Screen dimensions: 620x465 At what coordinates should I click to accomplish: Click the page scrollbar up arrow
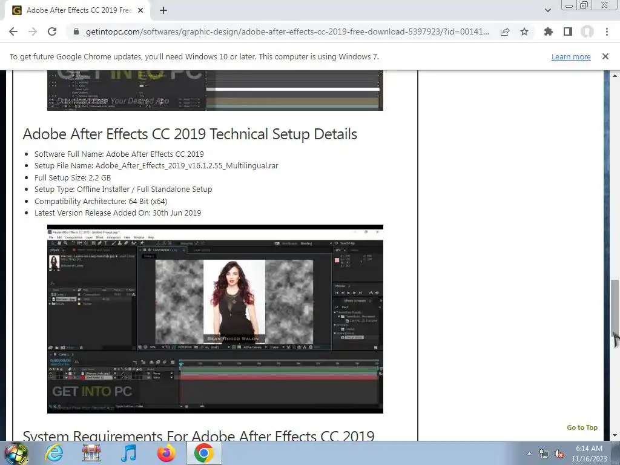coord(615,75)
